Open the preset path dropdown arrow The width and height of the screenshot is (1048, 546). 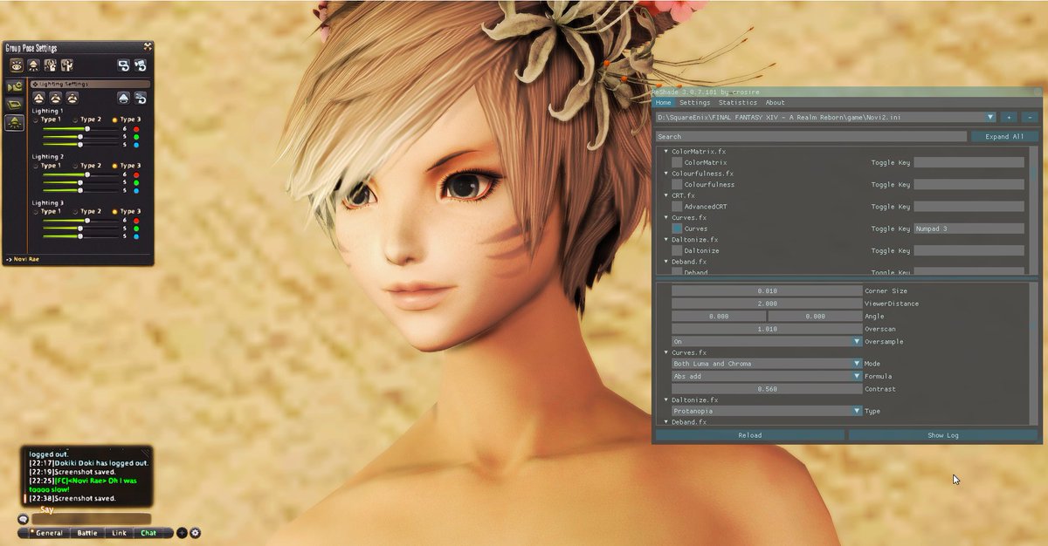(990, 117)
